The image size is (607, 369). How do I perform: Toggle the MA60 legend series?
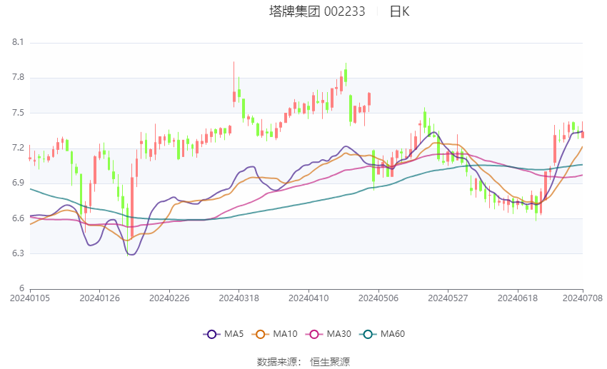(x=382, y=334)
